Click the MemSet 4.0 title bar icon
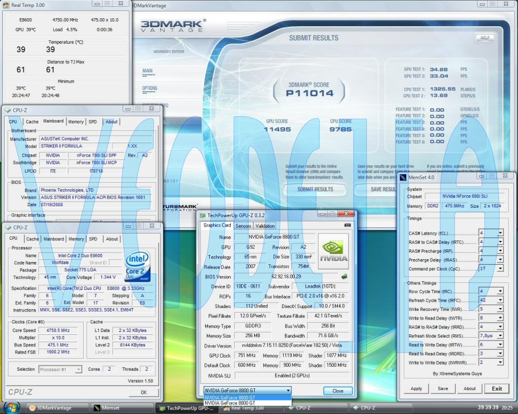This screenshot has width=518, height=414. point(403,177)
